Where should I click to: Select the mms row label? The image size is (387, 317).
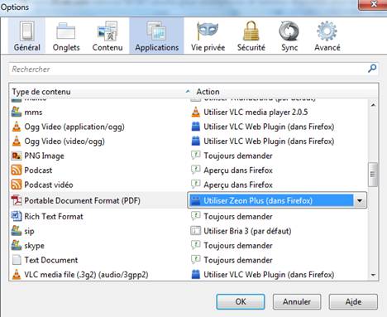33,113
